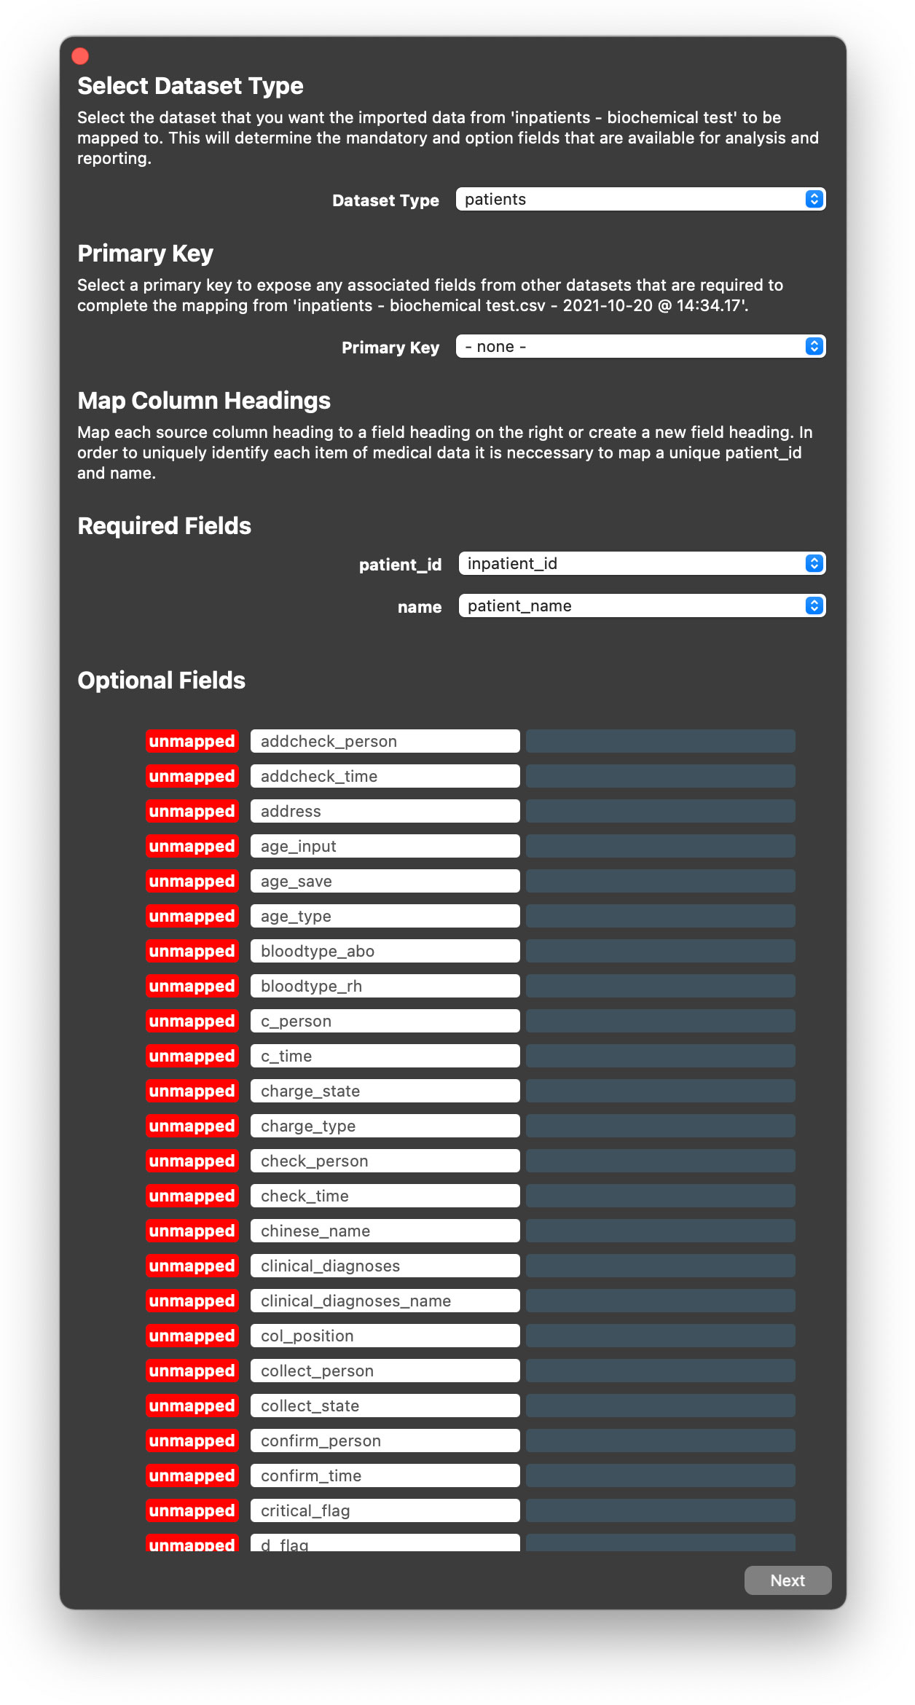Click the unmapped badge for addcheck_person
915x1705 pixels.
coord(192,741)
